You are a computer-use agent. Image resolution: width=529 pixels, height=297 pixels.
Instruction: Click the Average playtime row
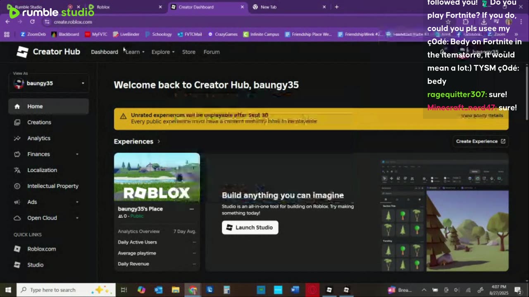157,253
